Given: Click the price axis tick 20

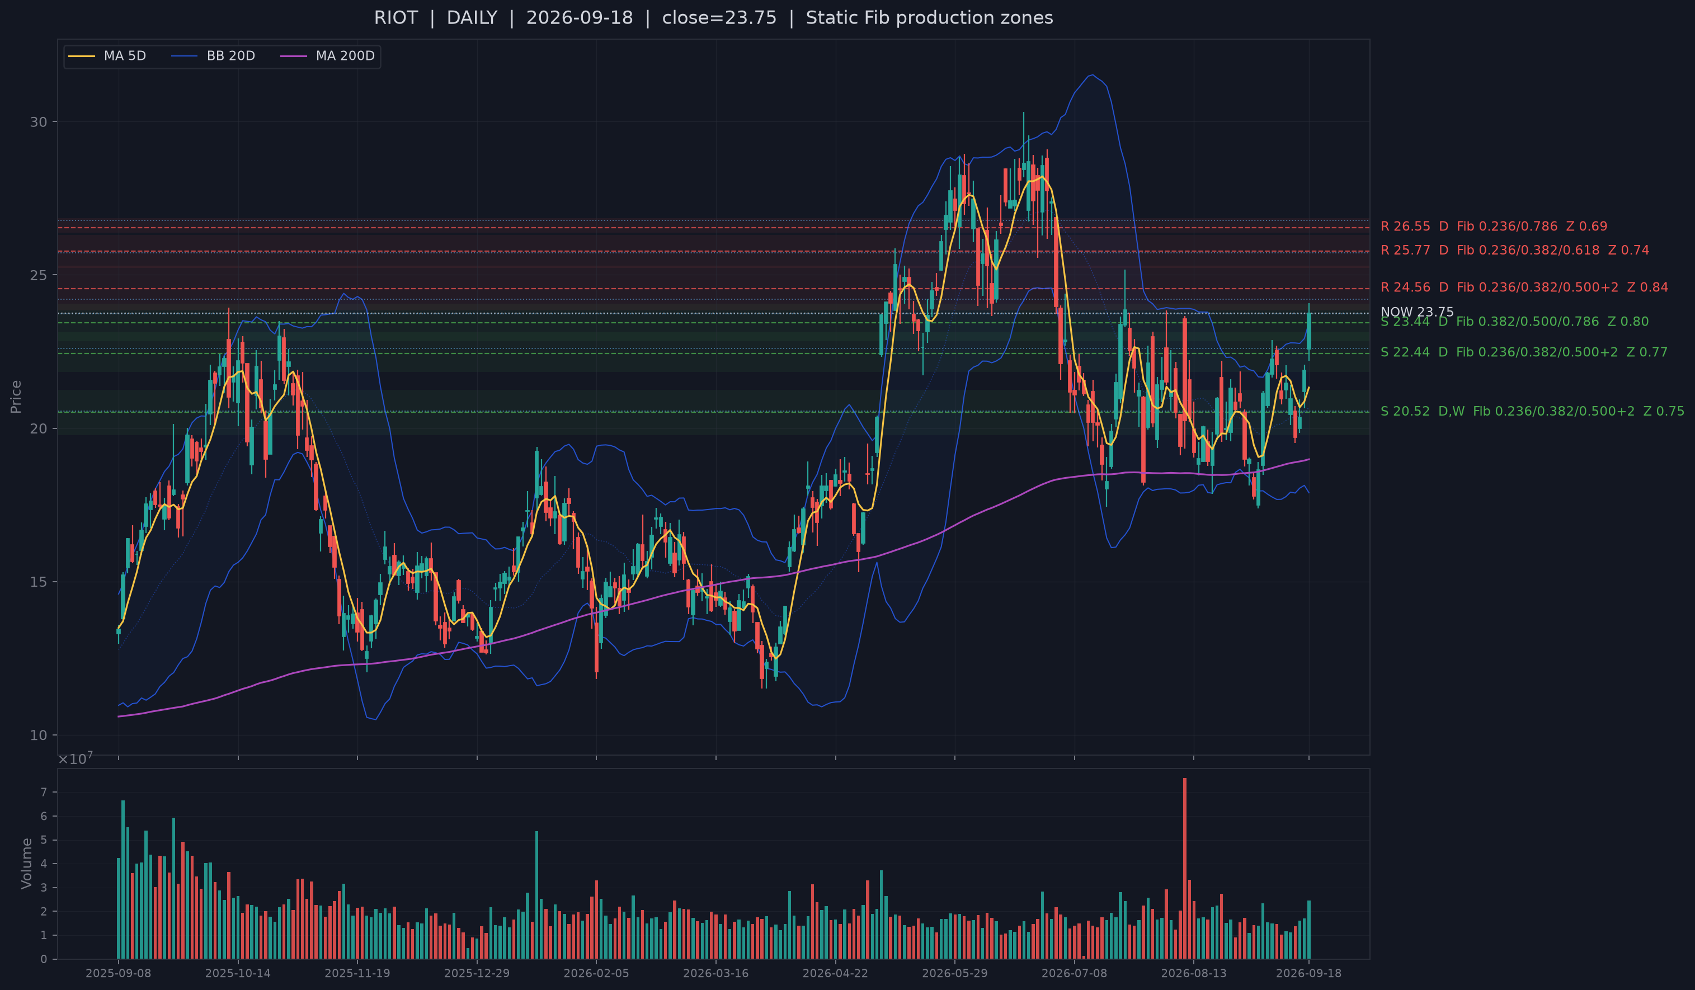Looking at the screenshot, I should click(39, 428).
